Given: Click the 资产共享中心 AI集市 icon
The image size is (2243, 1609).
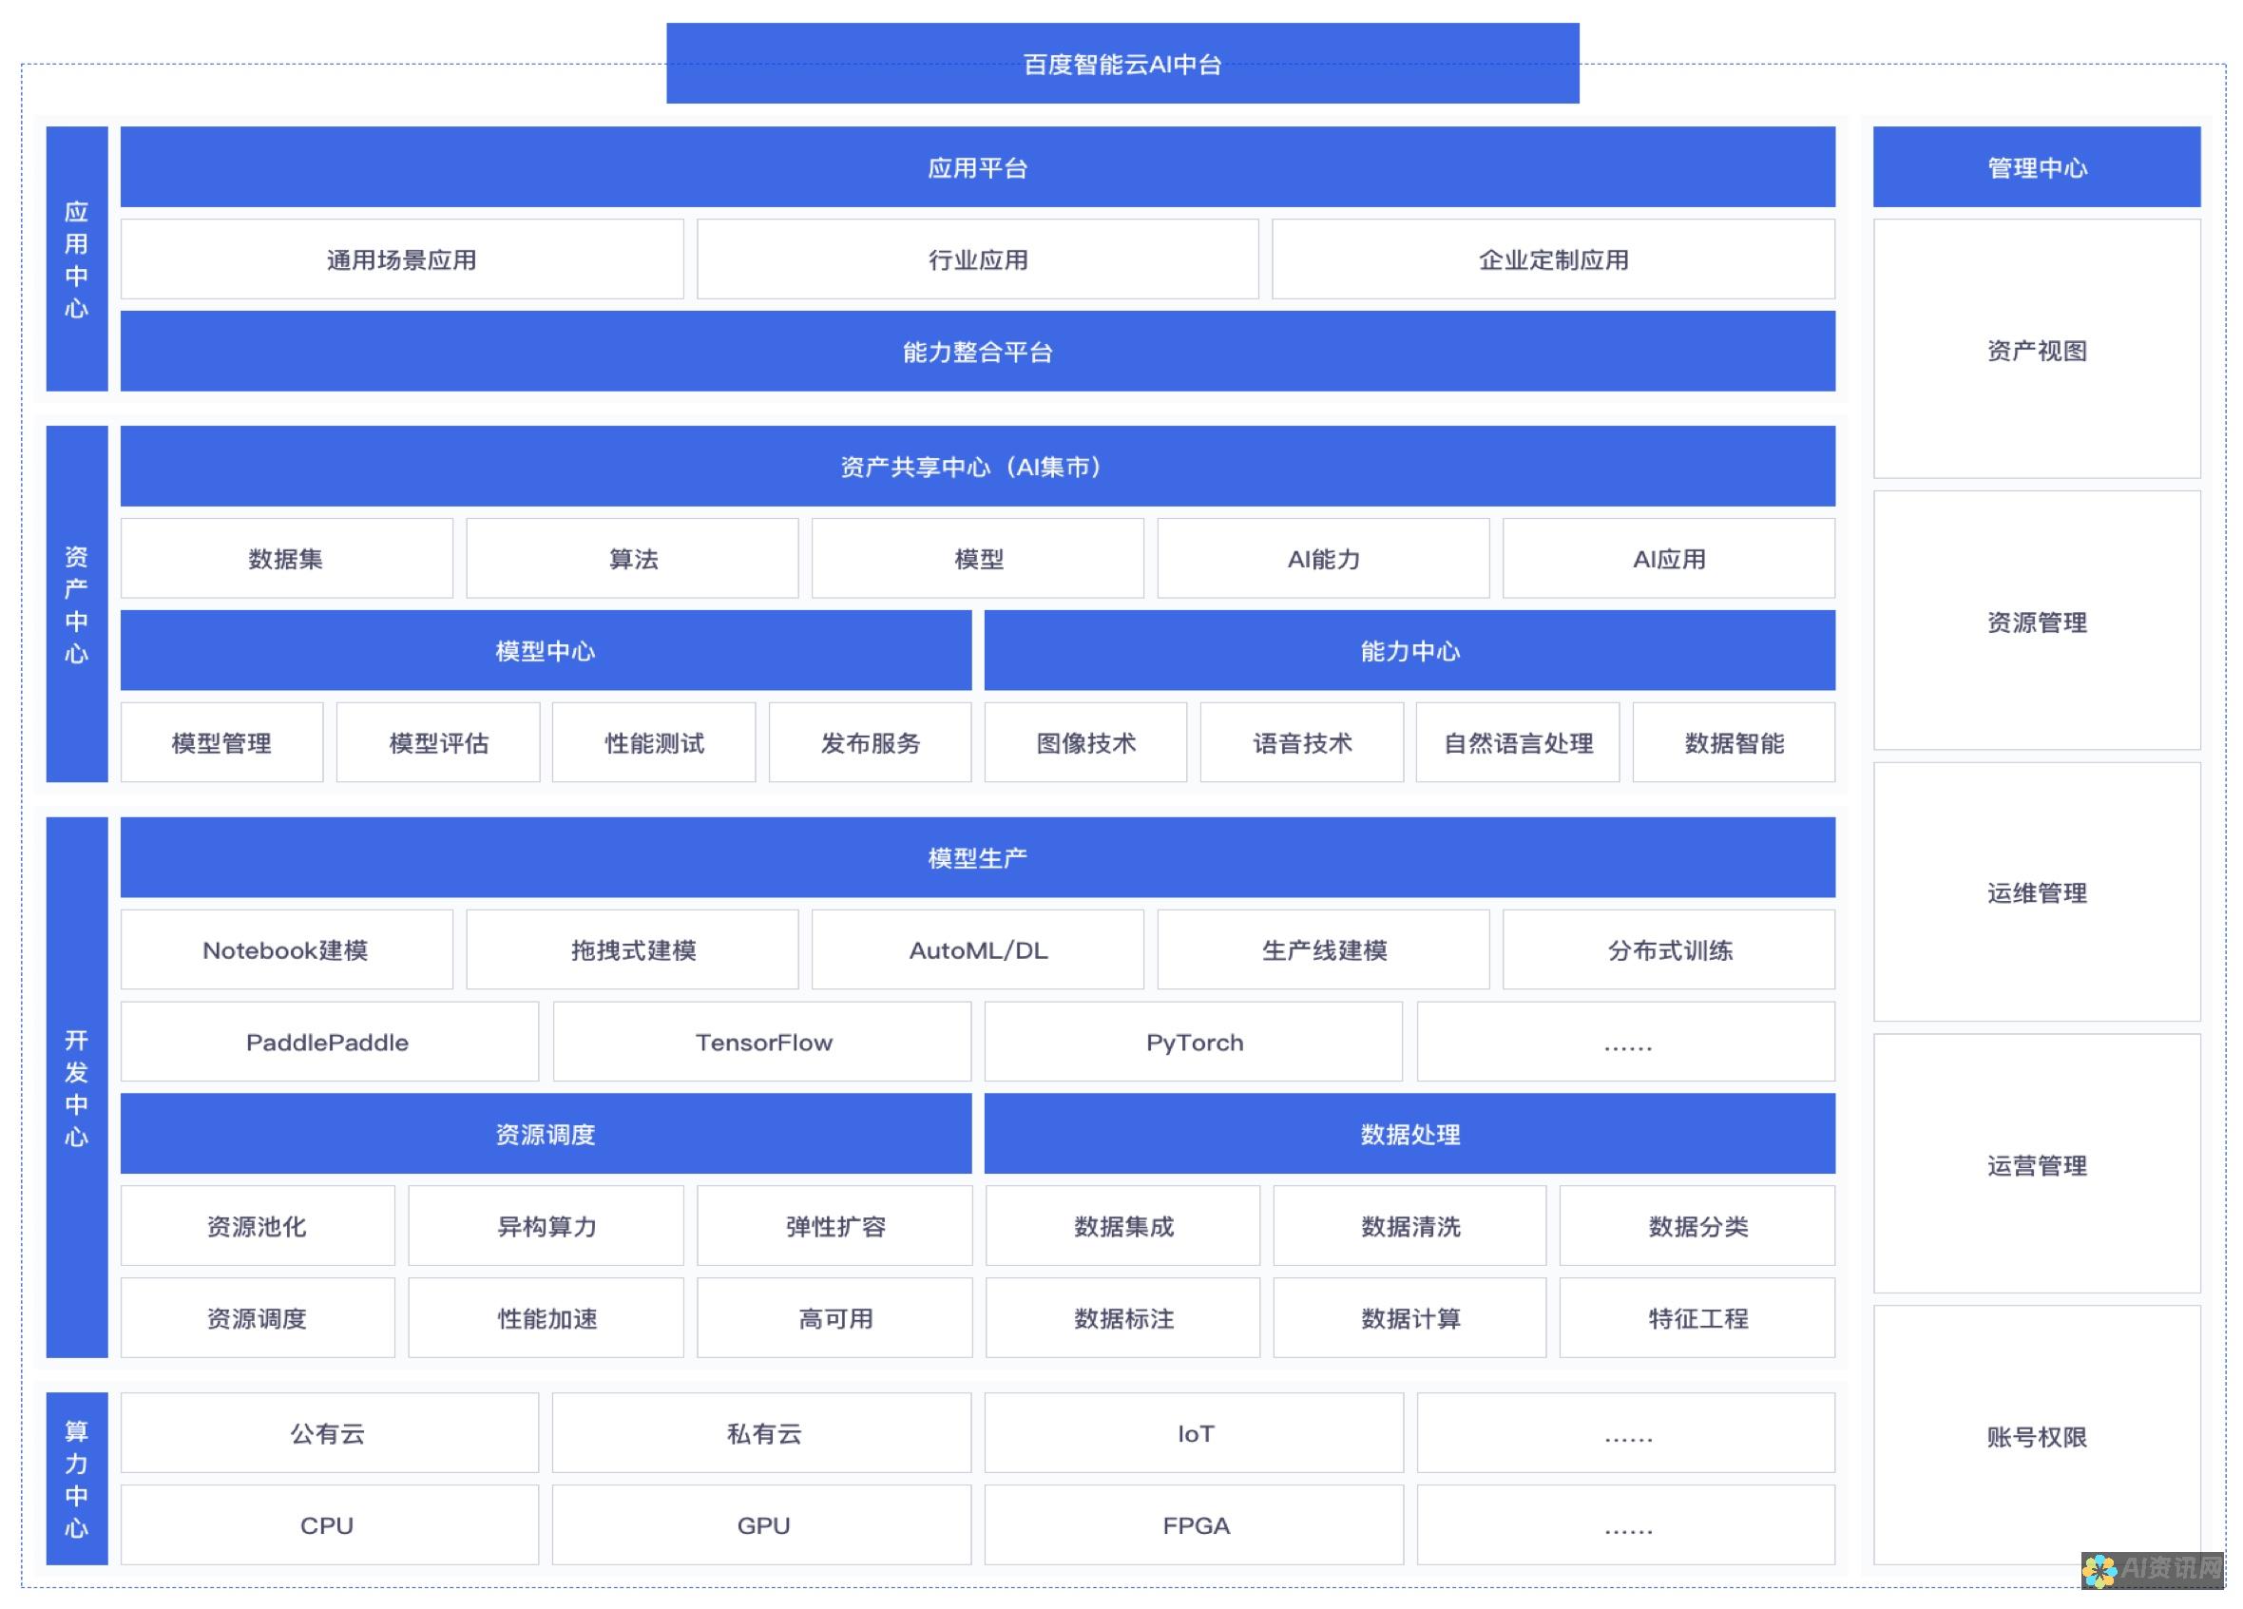Looking at the screenshot, I should (973, 467).
